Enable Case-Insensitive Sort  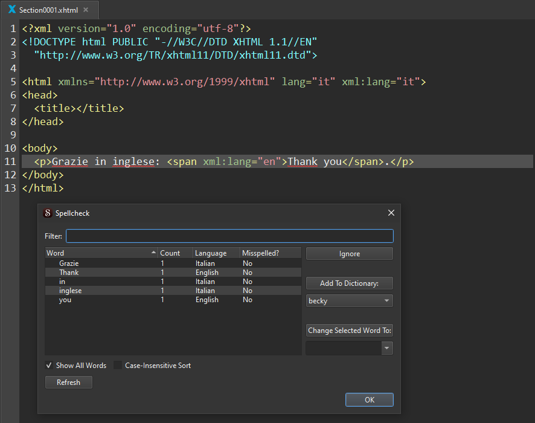(x=118, y=366)
